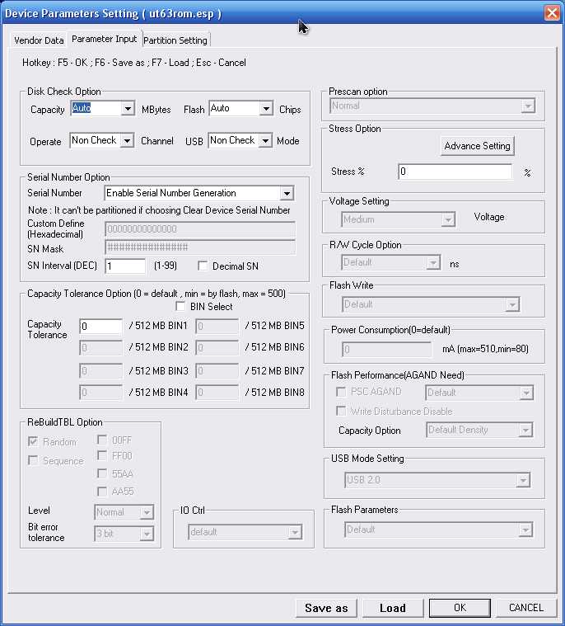This screenshot has width=565, height=626.
Task: Click the BIN5 capacity tolerance field
Action: pyautogui.click(x=217, y=326)
